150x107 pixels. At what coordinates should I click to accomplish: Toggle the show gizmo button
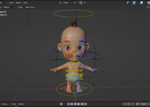(x=134, y=3)
